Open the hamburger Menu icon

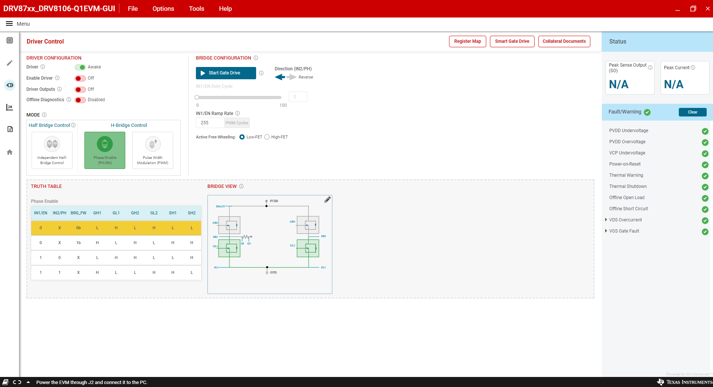[x=9, y=24]
